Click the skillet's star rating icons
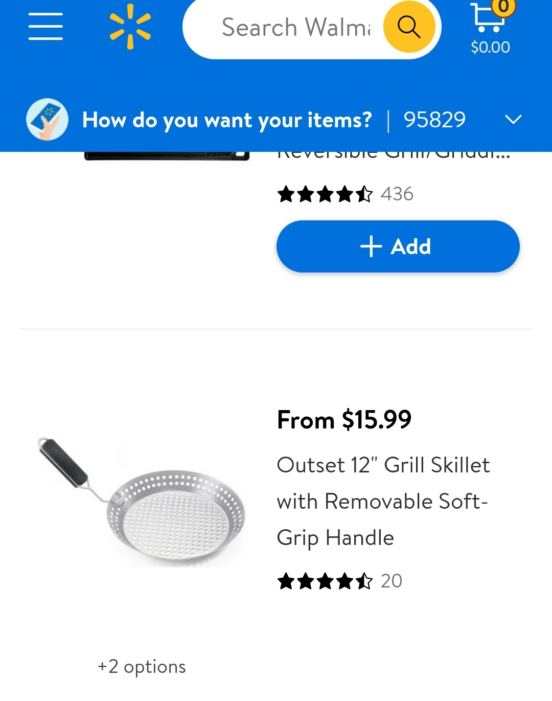The height and width of the screenshot is (701, 552). [325, 581]
